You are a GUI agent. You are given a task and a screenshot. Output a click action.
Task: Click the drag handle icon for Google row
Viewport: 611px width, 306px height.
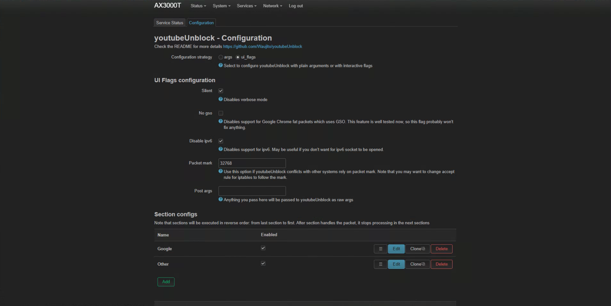click(x=380, y=249)
